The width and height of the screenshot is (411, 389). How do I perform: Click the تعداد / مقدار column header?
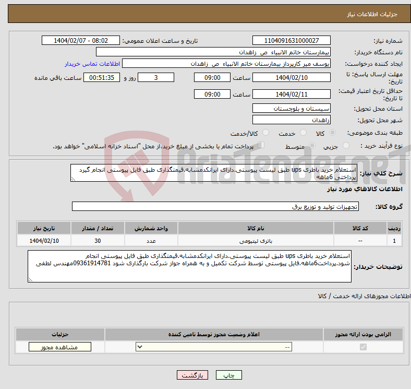98,228
